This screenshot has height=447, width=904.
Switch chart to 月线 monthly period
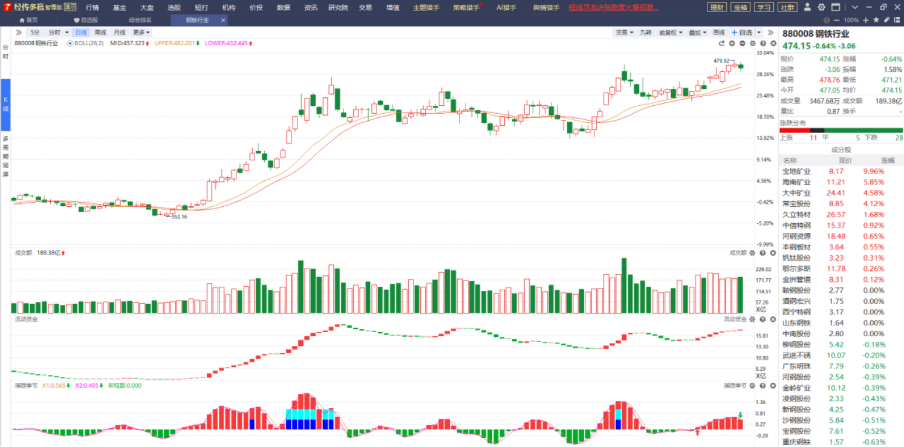[120, 33]
